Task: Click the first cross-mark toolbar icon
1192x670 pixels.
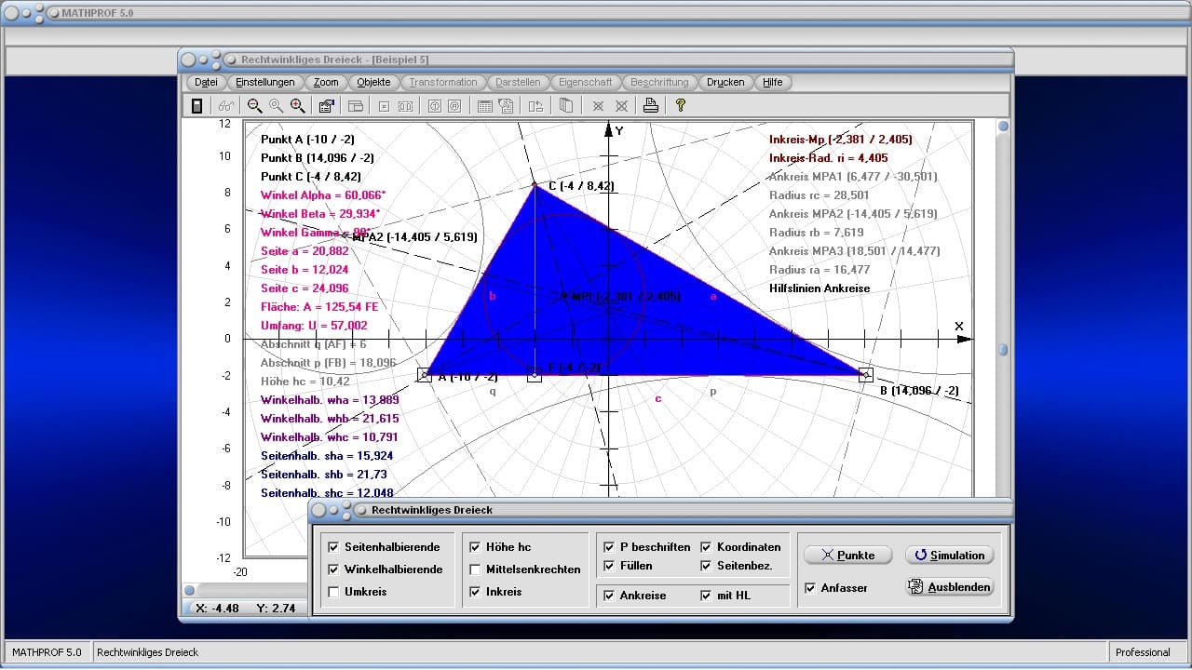Action: click(x=599, y=106)
